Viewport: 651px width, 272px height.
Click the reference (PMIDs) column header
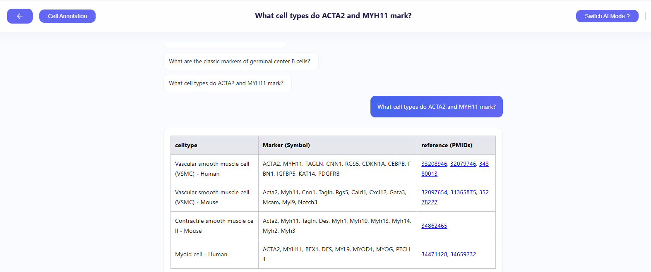coord(447,145)
